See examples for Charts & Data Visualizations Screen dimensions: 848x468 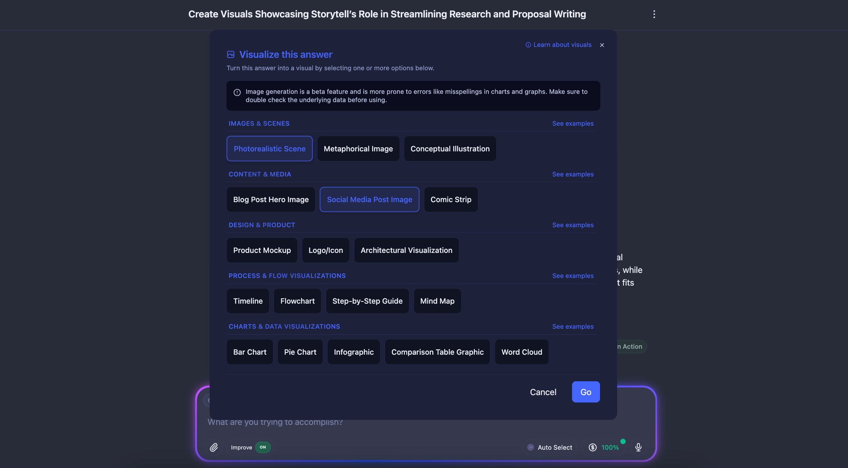573,326
